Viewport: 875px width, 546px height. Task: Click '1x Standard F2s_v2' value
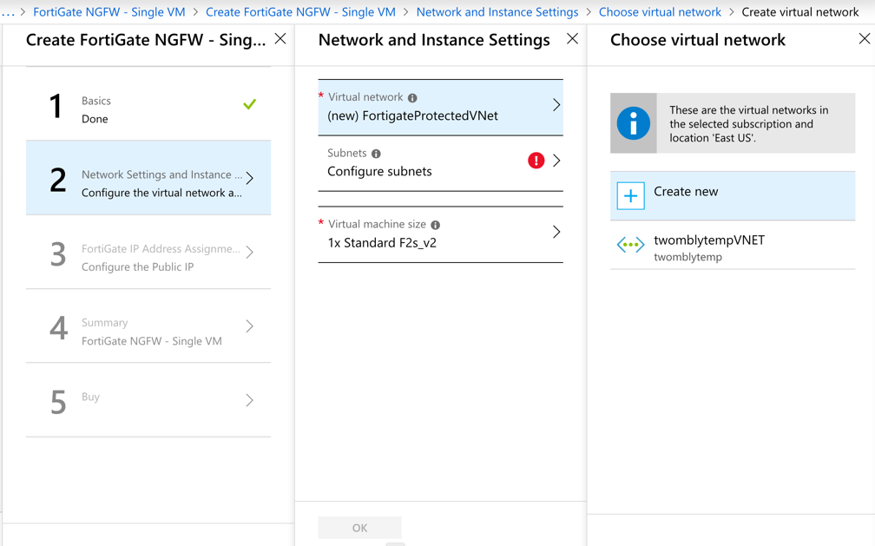(382, 243)
